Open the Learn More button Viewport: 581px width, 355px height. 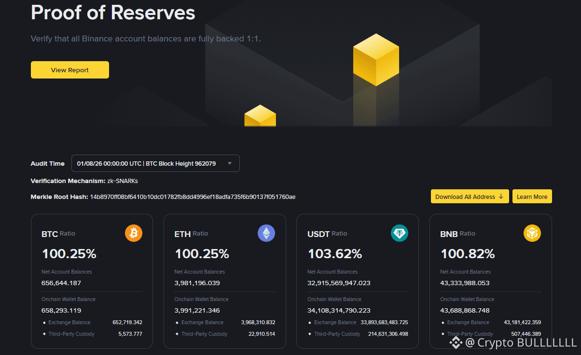(x=532, y=197)
